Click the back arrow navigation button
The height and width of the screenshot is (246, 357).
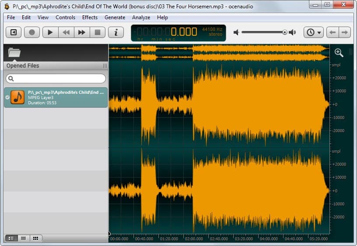point(332,32)
